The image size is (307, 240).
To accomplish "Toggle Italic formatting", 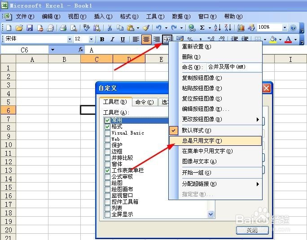I will 112,39.
